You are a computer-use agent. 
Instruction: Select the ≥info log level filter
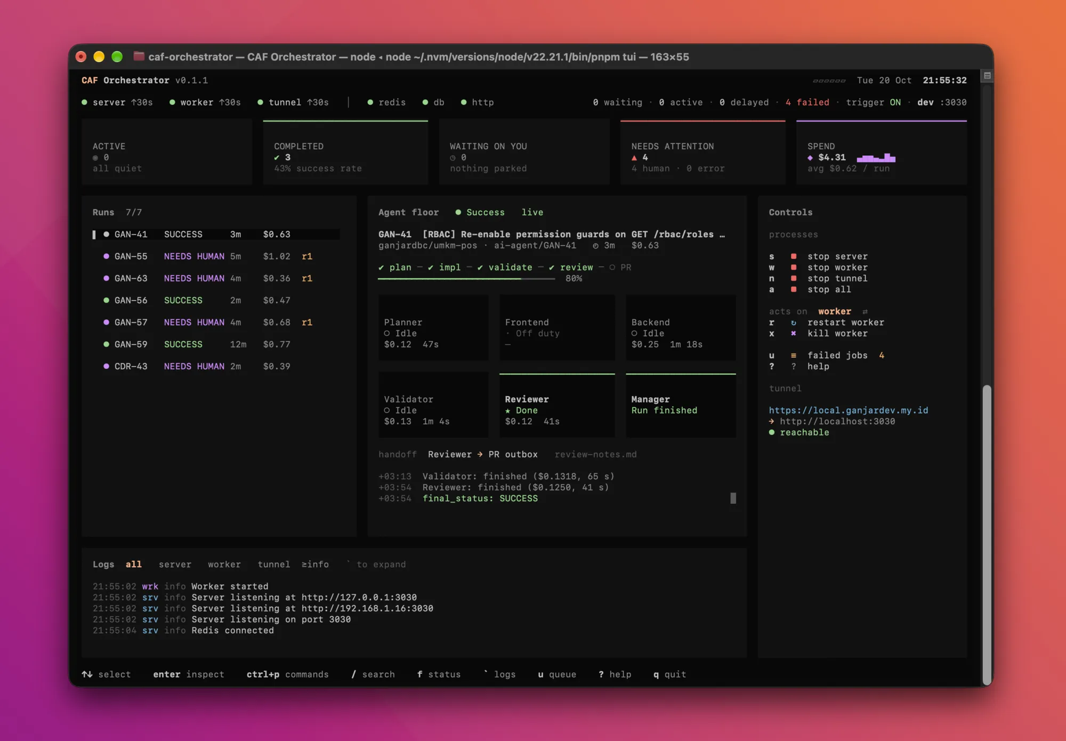[315, 564]
